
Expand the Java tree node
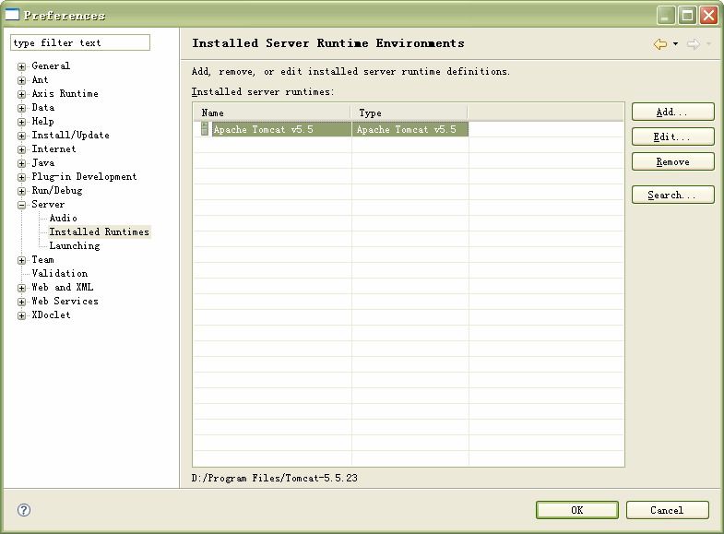tap(22, 163)
